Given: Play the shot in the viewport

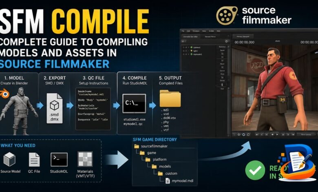Looking at the screenshot, I should 277,134.
